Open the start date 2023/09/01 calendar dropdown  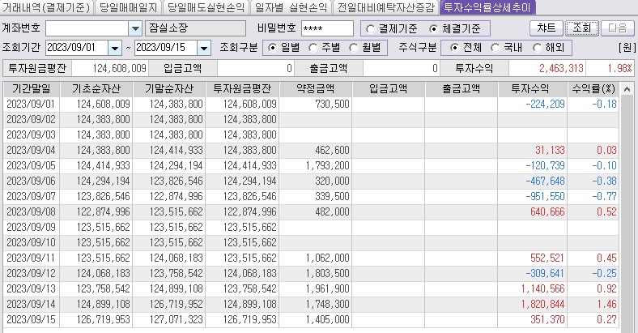coord(115,48)
